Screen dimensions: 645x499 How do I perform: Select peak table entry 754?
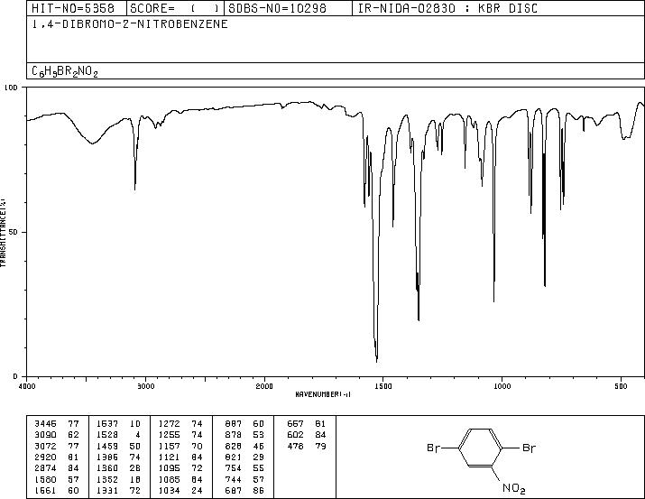234,468
